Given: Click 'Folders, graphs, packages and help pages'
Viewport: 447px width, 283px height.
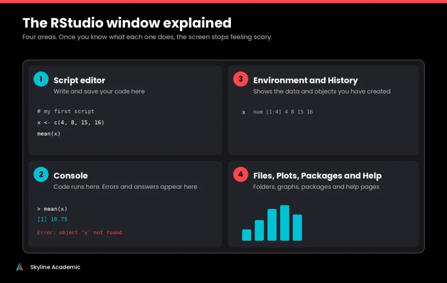Looking at the screenshot, I should [x=316, y=187].
